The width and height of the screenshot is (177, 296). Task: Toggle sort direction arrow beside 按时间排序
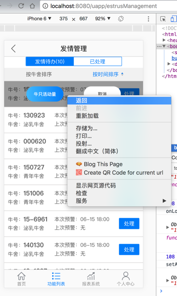tap(122, 74)
